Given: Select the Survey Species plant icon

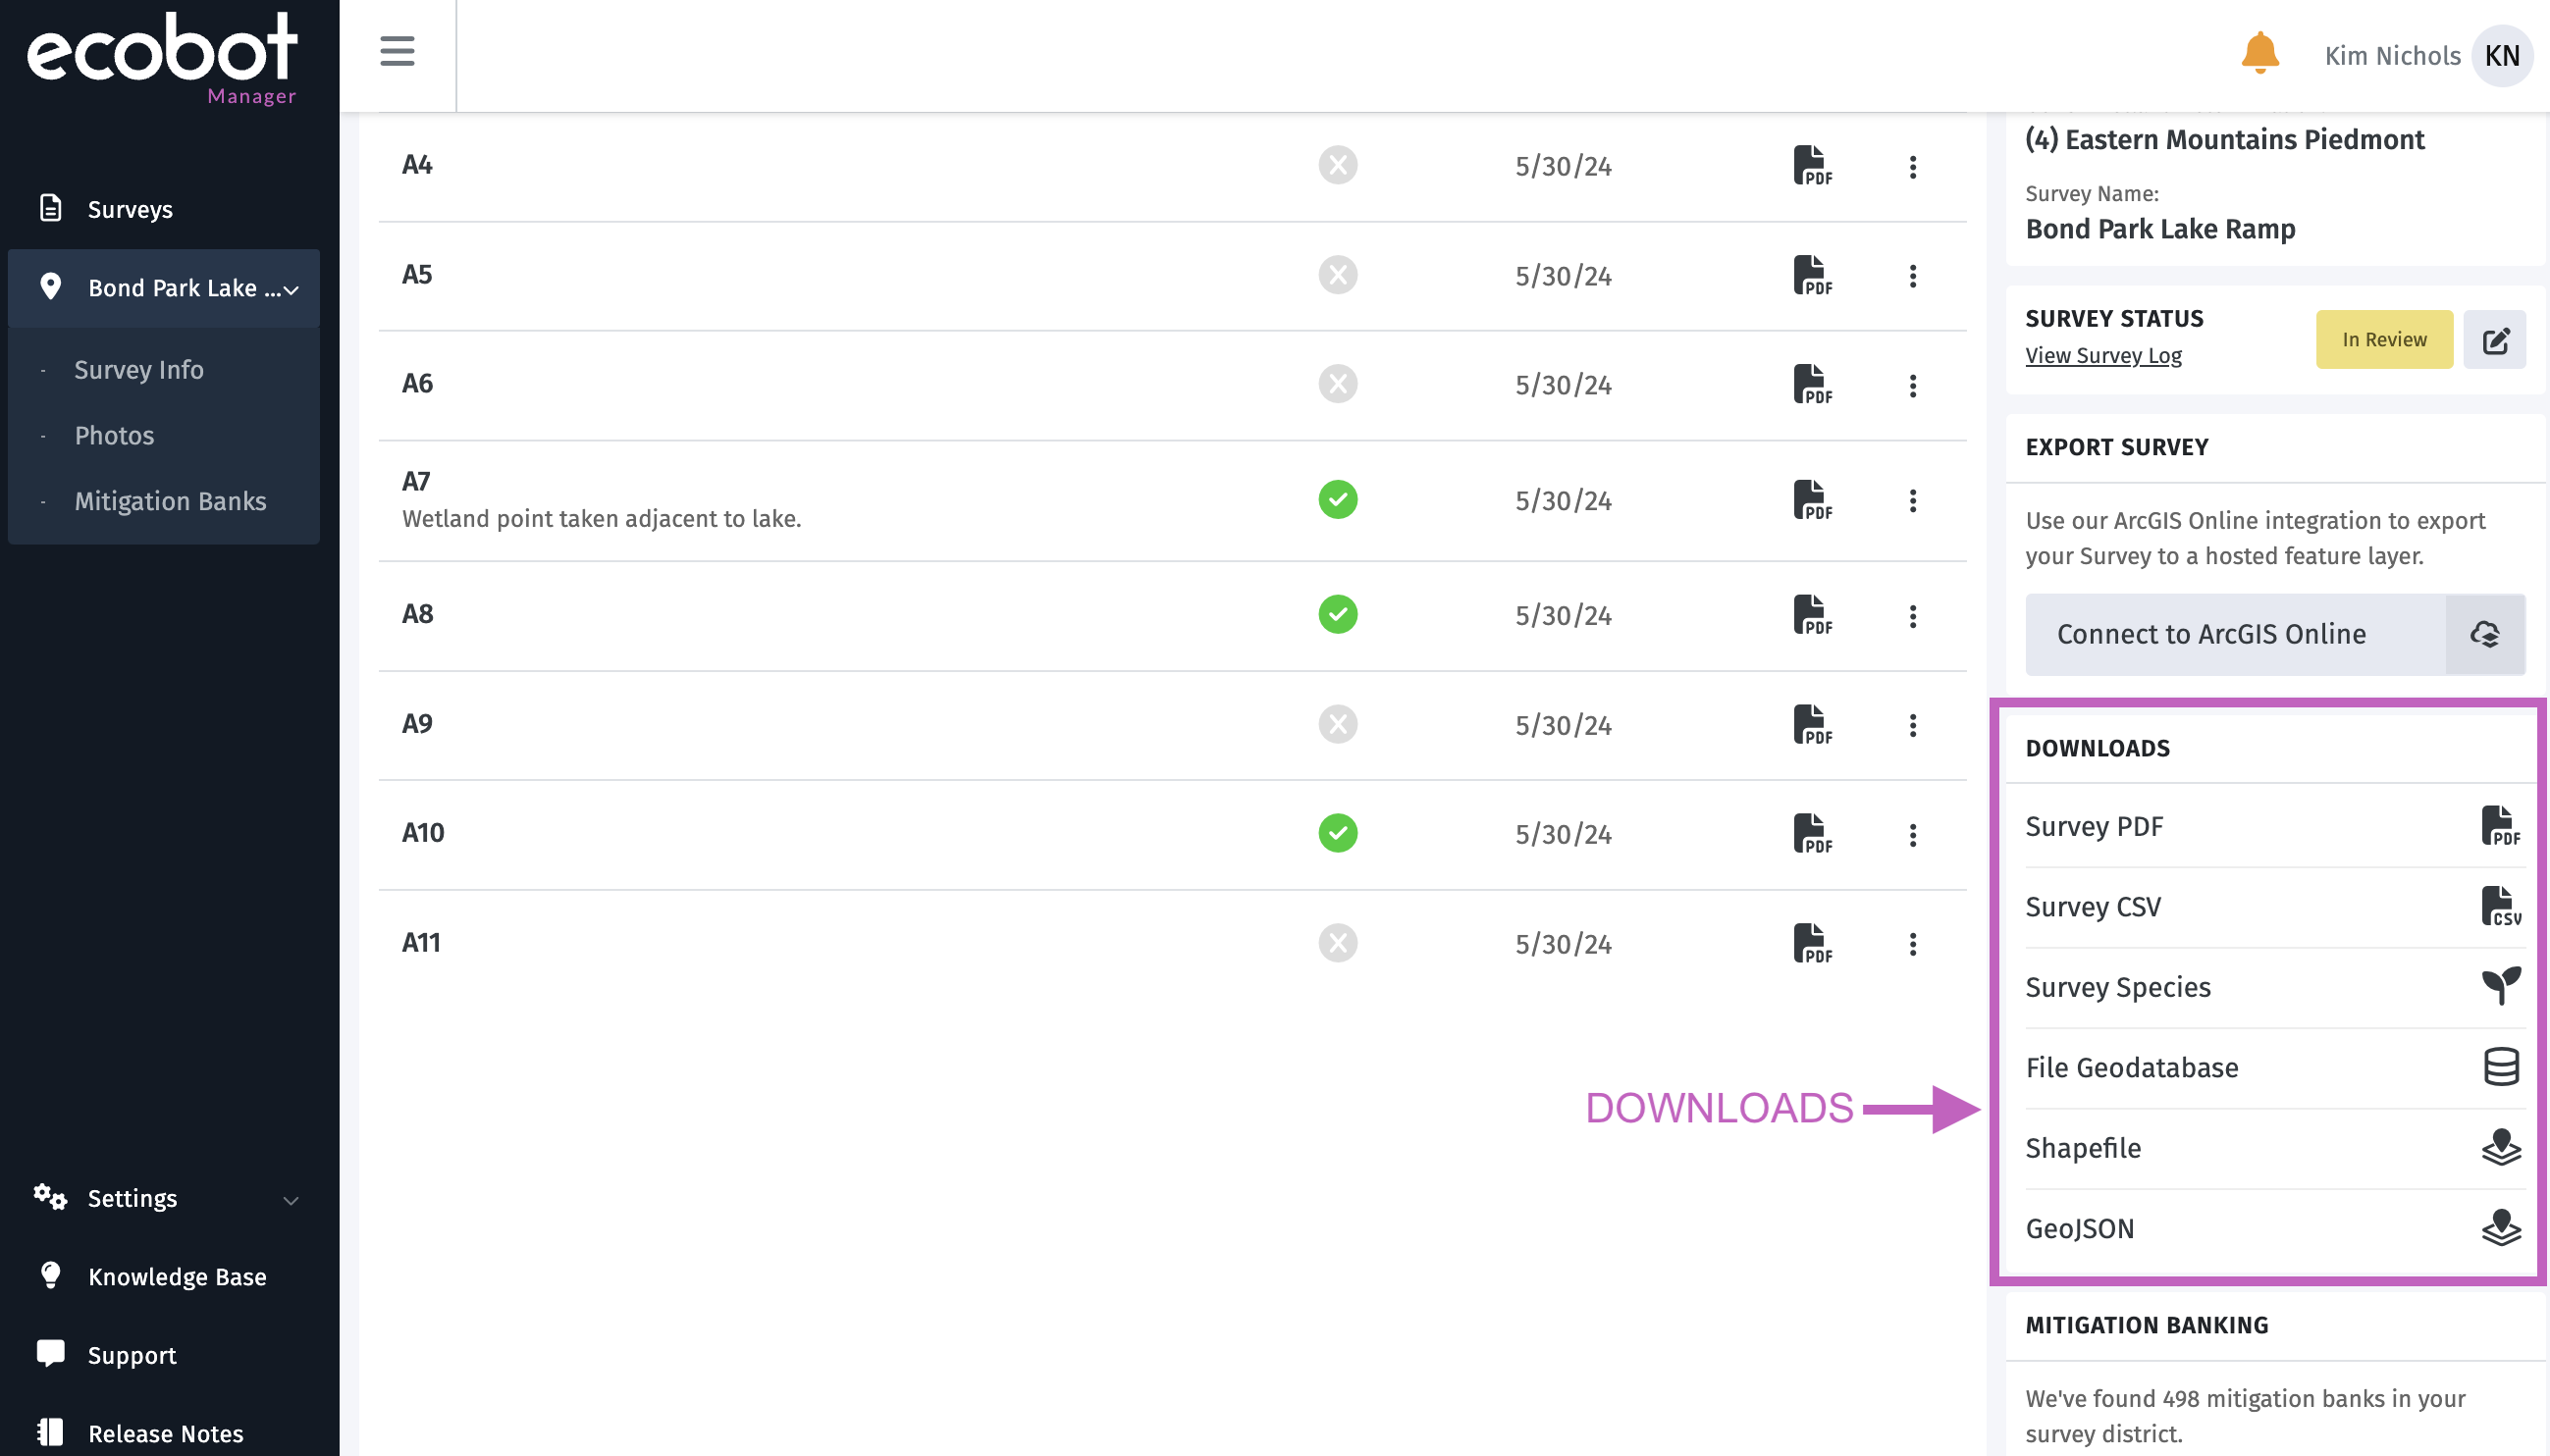Looking at the screenshot, I should click(2500, 985).
